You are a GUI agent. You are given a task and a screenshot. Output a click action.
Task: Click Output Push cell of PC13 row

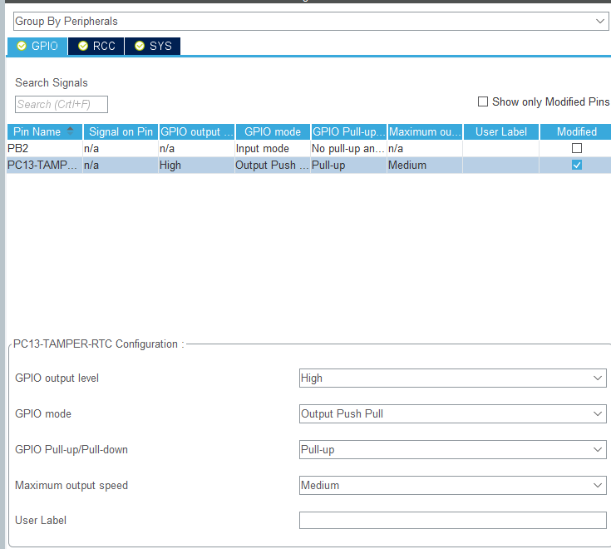point(273,165)
